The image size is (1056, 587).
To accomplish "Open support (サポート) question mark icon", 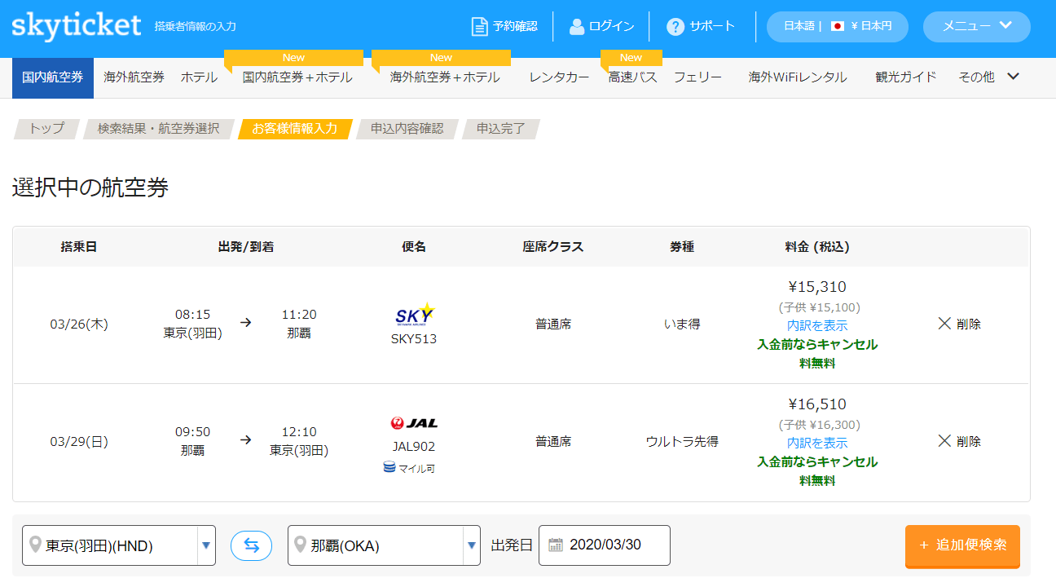I will (x=675, y=26).
